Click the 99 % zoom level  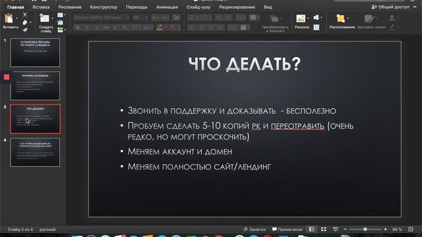pyautogui.click(x=397, y=230)
